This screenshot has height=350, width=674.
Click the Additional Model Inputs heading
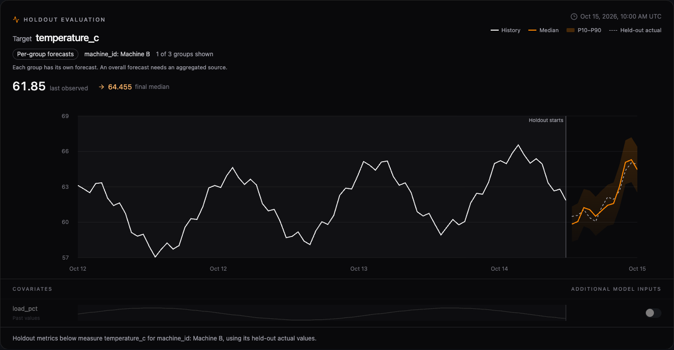616,289
